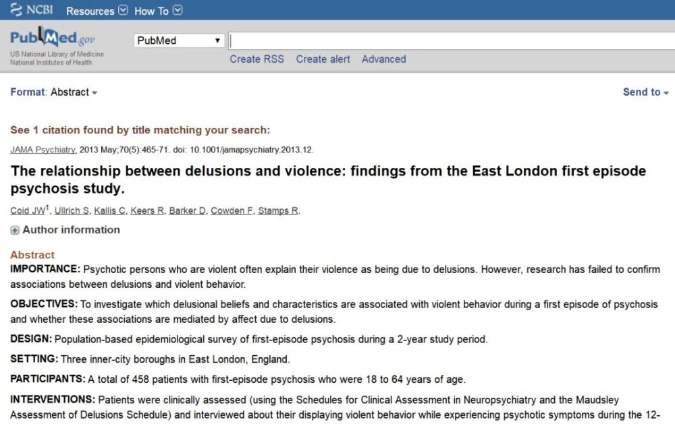Open the How To dropdown menu
The image size is (675, 424).
[x=158, y=11]
